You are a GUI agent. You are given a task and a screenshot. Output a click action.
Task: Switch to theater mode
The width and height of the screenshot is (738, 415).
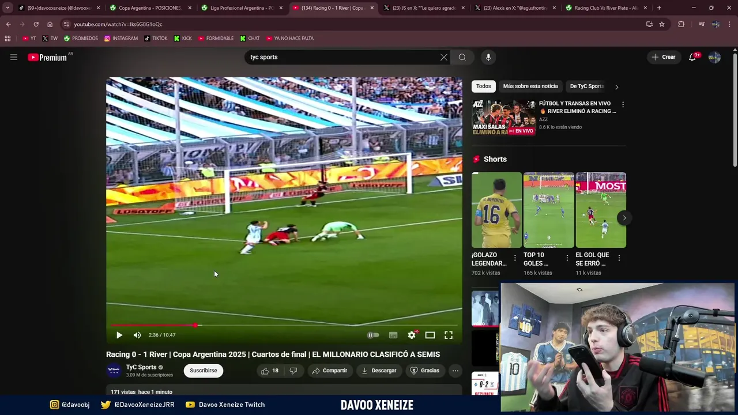click(430, 335)
